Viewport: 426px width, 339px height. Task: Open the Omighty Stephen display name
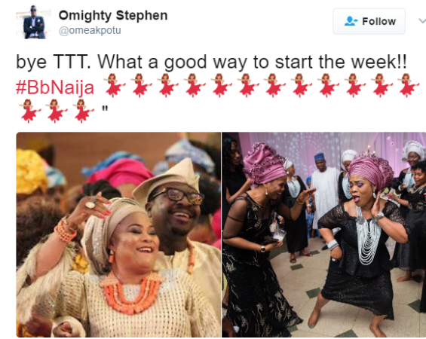click(x=113, y=16)
